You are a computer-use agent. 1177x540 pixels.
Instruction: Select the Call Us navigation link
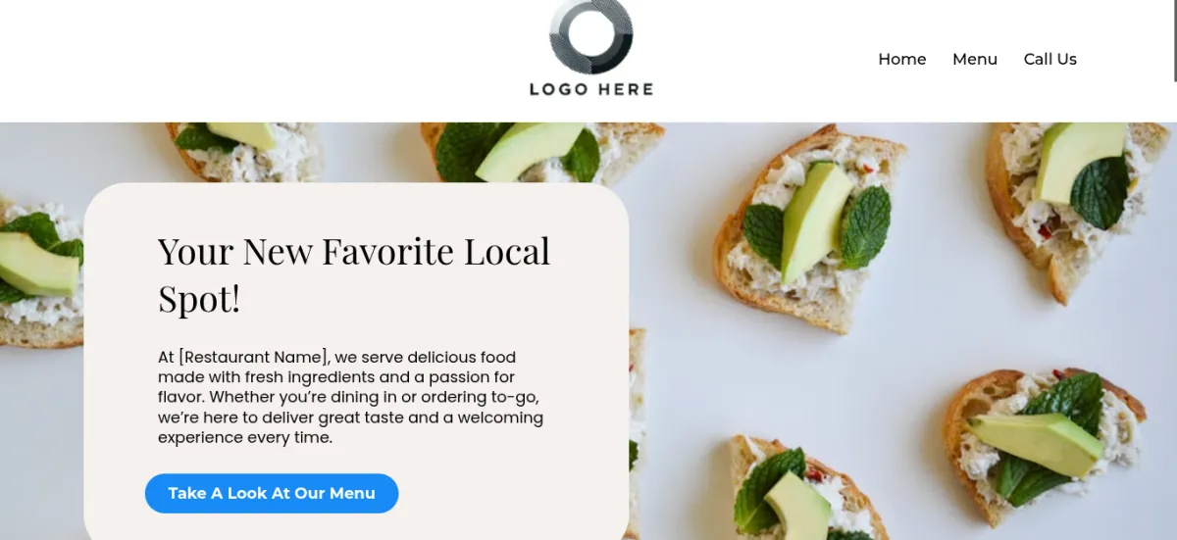pos(1049,60)
